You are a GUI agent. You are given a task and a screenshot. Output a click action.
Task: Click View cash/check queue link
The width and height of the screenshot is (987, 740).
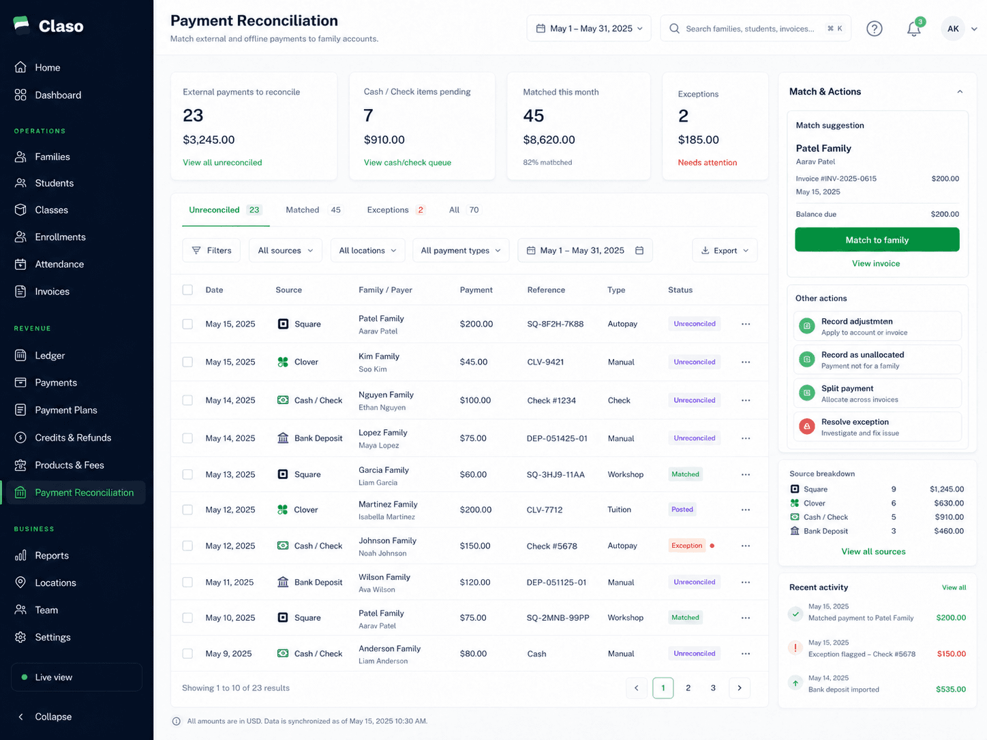pyautogui.click(x=408, y=163)
